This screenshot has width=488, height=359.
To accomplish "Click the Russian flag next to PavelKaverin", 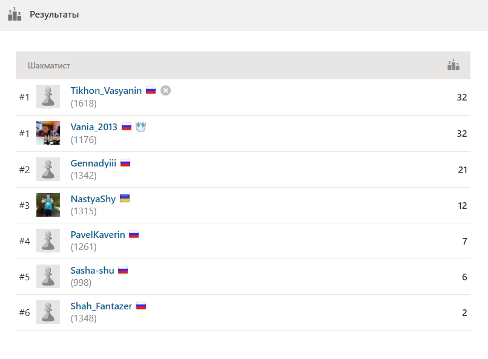I will click(x=134, y=234).
